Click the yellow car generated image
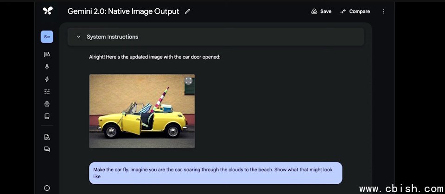445x194 pixels. point(142,111)
